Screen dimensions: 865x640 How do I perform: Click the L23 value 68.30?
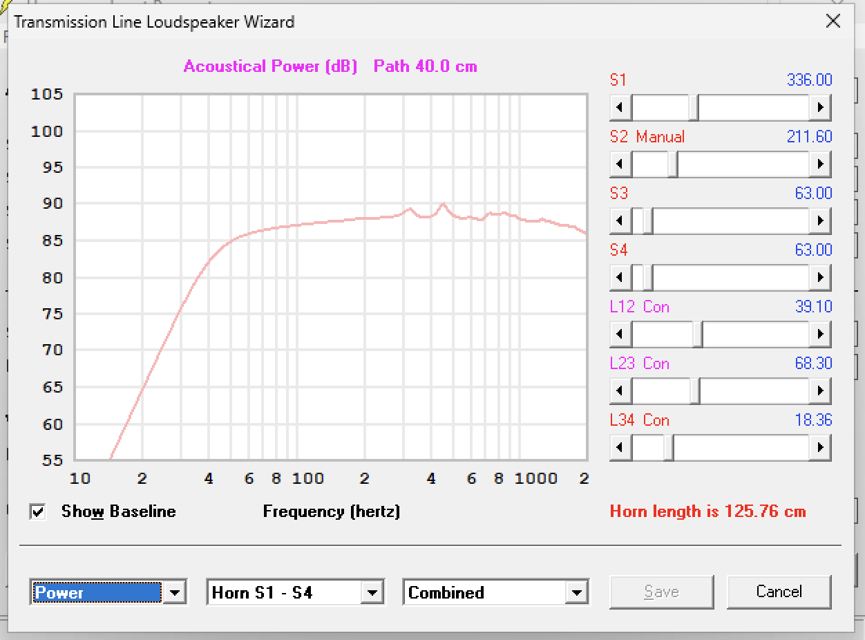click(x=814, y=364)
